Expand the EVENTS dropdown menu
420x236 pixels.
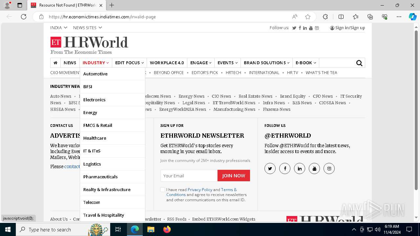(x=227, y=63)
